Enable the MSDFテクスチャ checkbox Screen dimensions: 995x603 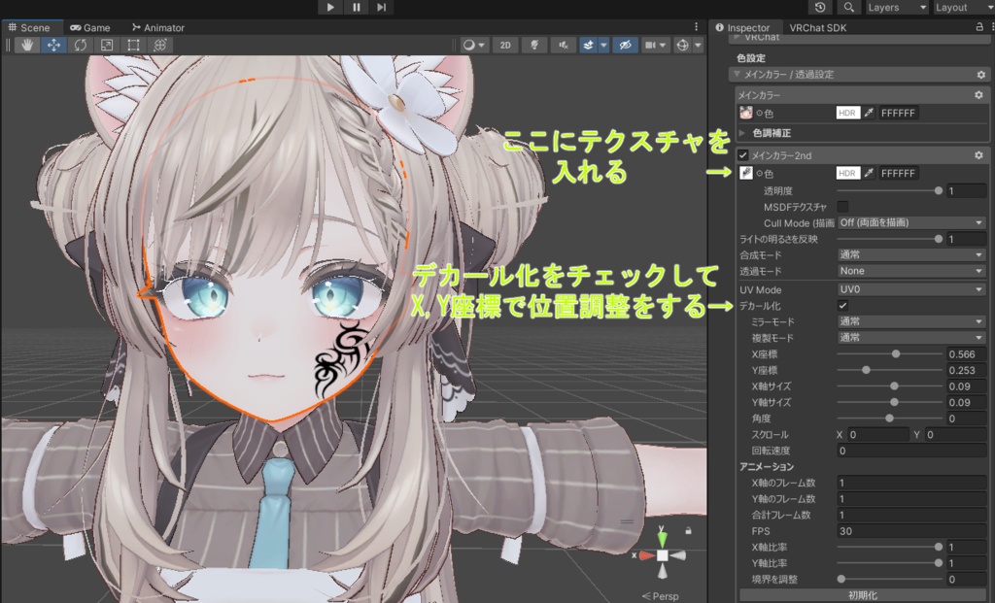point(842,206)
